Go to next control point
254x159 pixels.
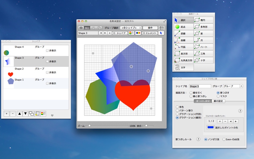tap(236, 121)
